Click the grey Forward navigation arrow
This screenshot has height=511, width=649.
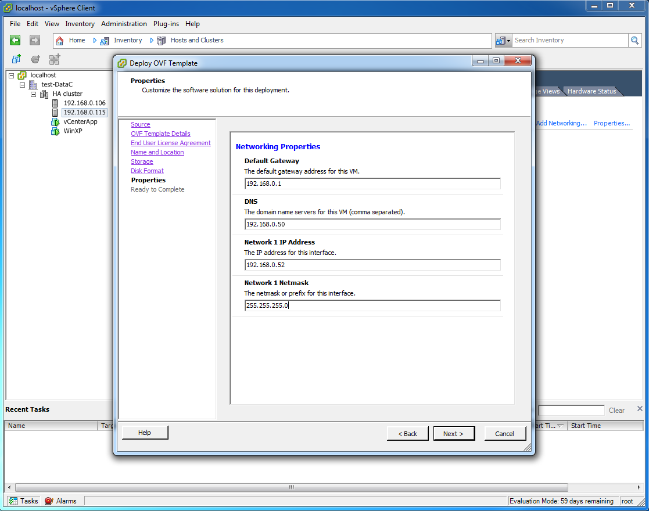(35, 40)
